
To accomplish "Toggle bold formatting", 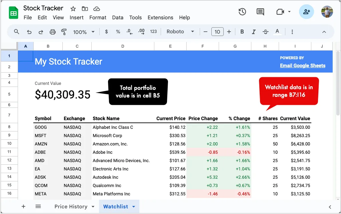I will 242,31.
